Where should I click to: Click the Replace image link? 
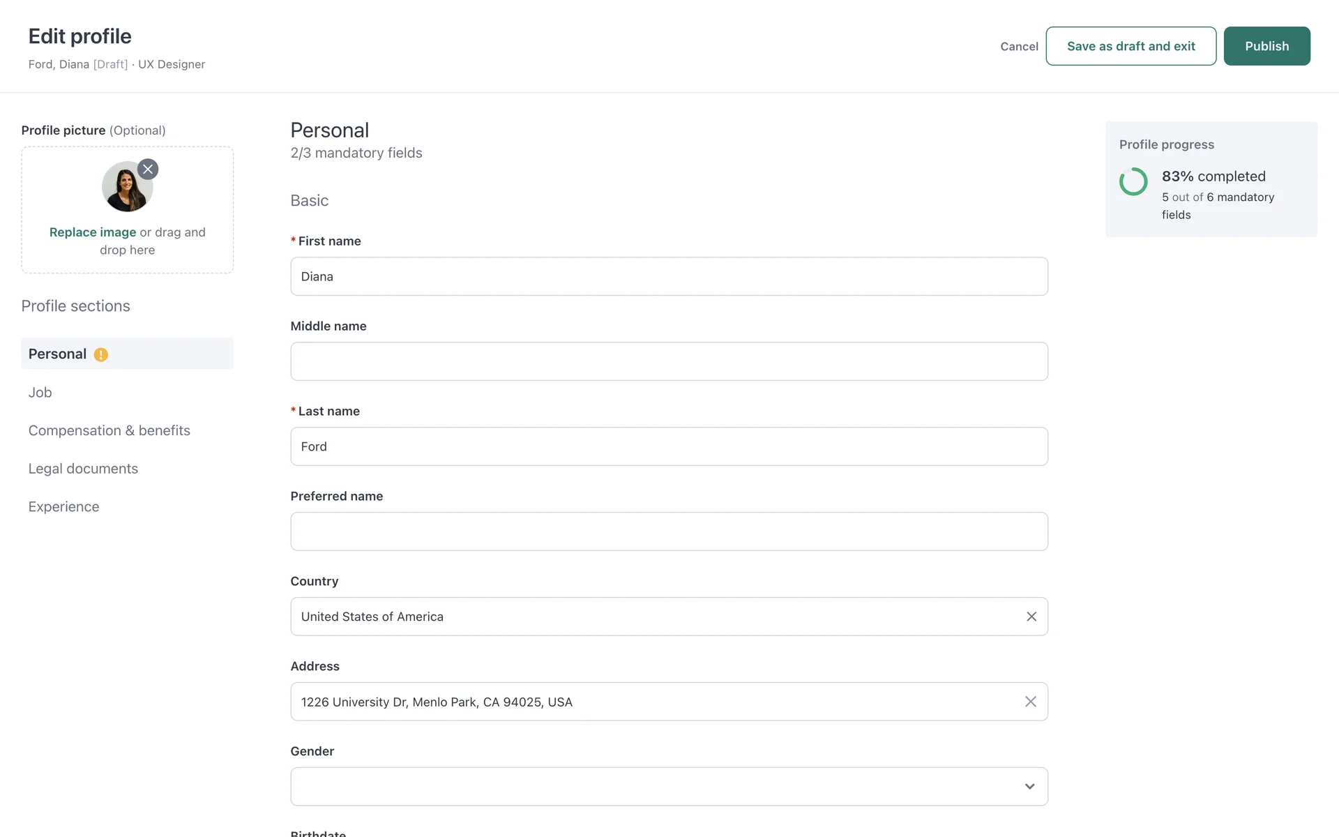[93, 232]
